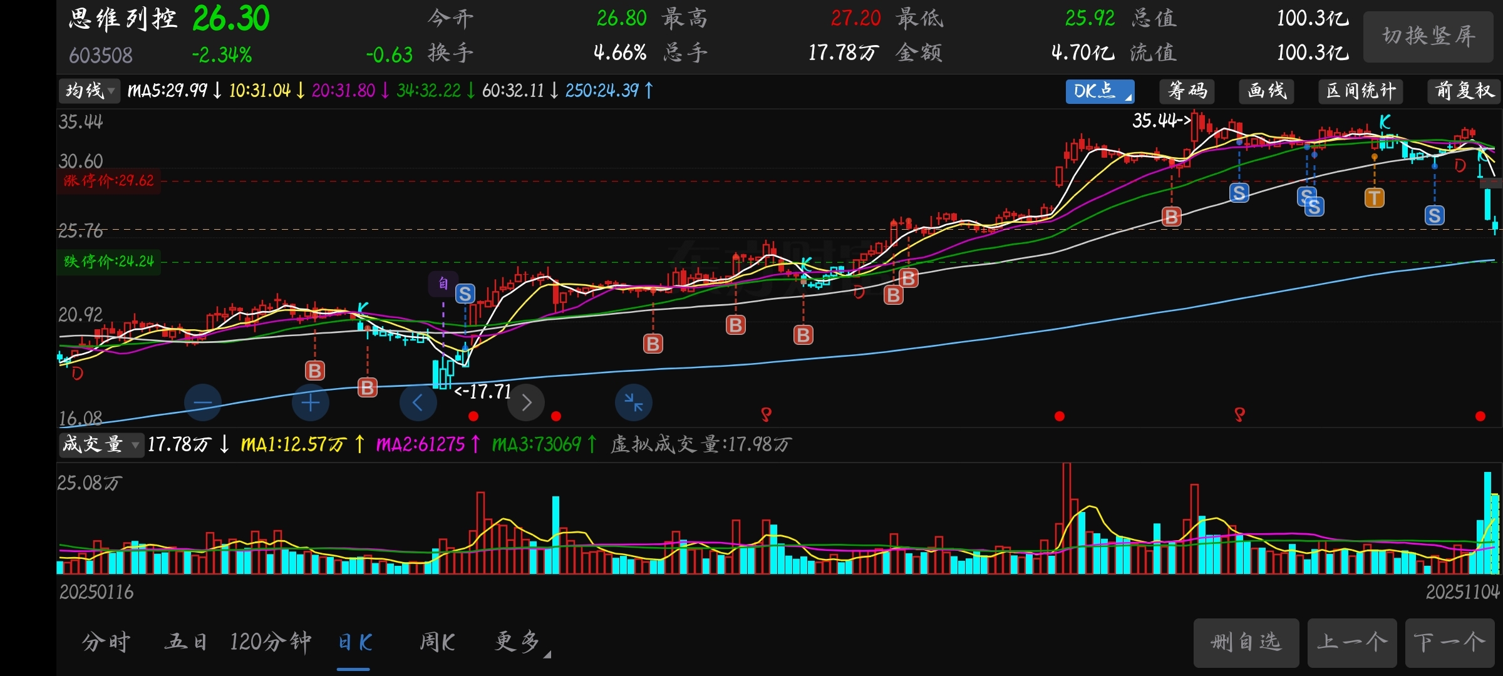Viewport: 1503px width, 676px height.
Task: Click the purple 自 marker icon
Action: pyautogui.click(x=443, y=284)
